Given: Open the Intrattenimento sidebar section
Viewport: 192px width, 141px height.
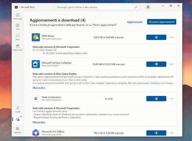Looking at the screenshot, I should click(x=18, y=47).
